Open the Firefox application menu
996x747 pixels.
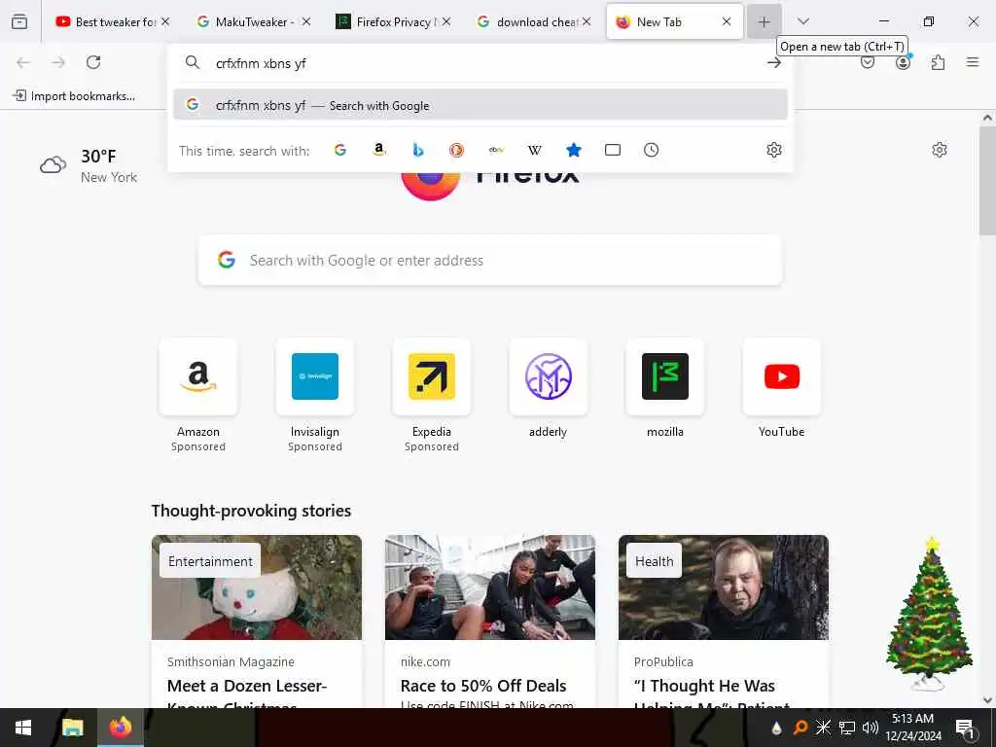[973, 62]
